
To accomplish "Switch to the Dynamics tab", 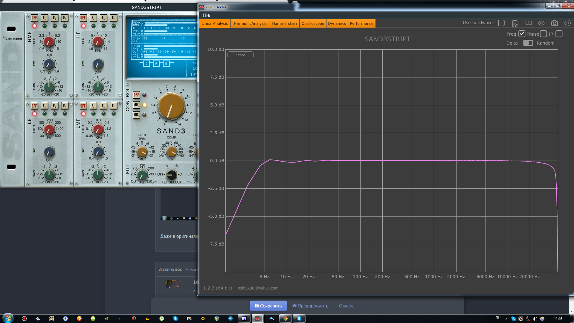I will tap(337, 23).
